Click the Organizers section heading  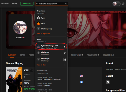pos(41,11)
